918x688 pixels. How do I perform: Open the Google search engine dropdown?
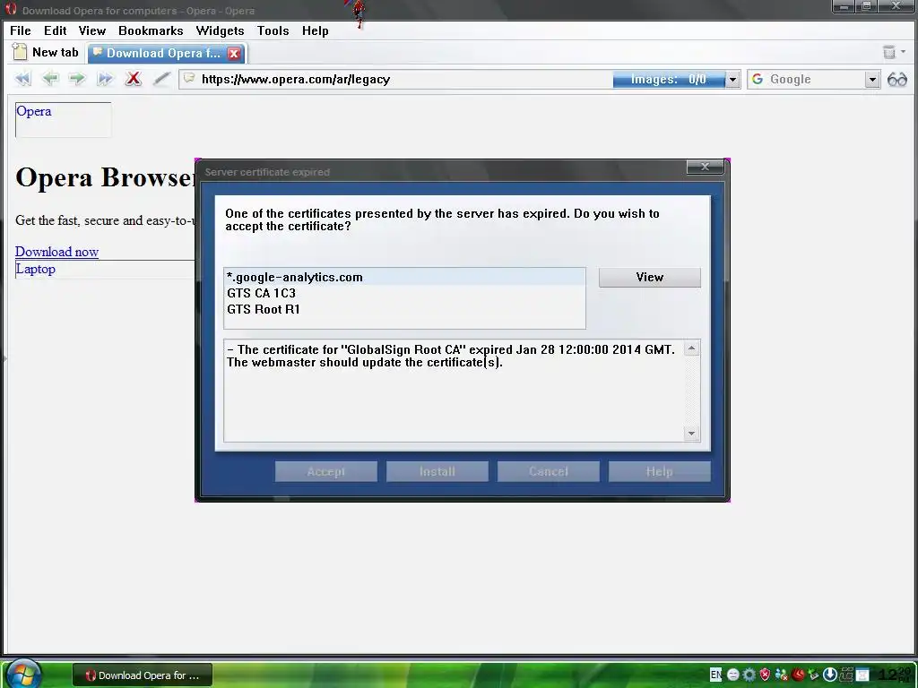872,80
